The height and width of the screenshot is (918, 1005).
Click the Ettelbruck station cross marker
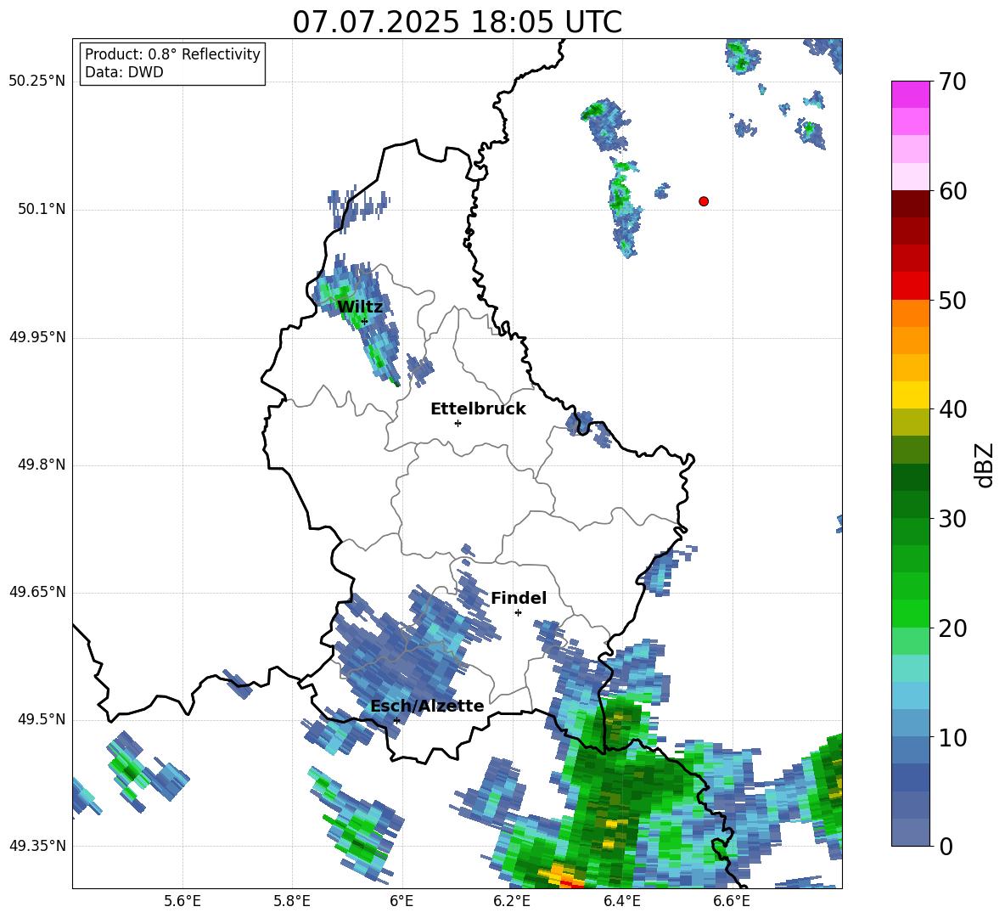click(x=458, y=423)
